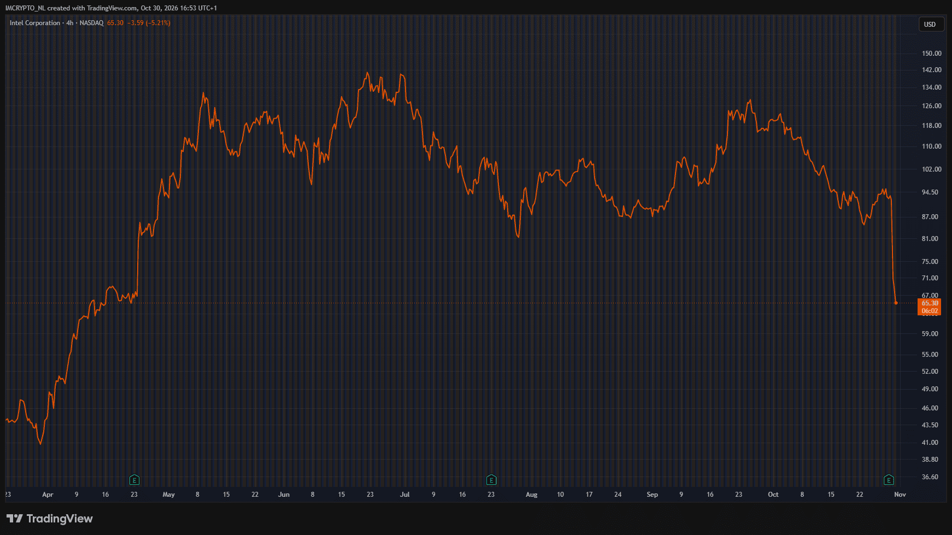The width and height of the screenshot is (952, 535).
Task: Click the orange last-price dot at line end
Action: pyautogui.click(x=896, y=303)
